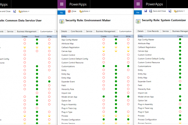Toggle App Config Master Create privilege in Environment Maker

[104, 40]
